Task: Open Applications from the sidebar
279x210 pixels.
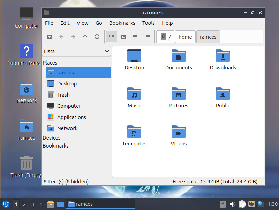Action: (x=72, y=117)
